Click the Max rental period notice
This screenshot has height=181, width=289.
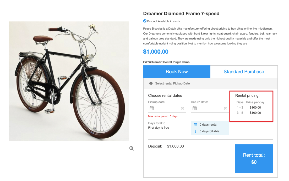[163, 116]
